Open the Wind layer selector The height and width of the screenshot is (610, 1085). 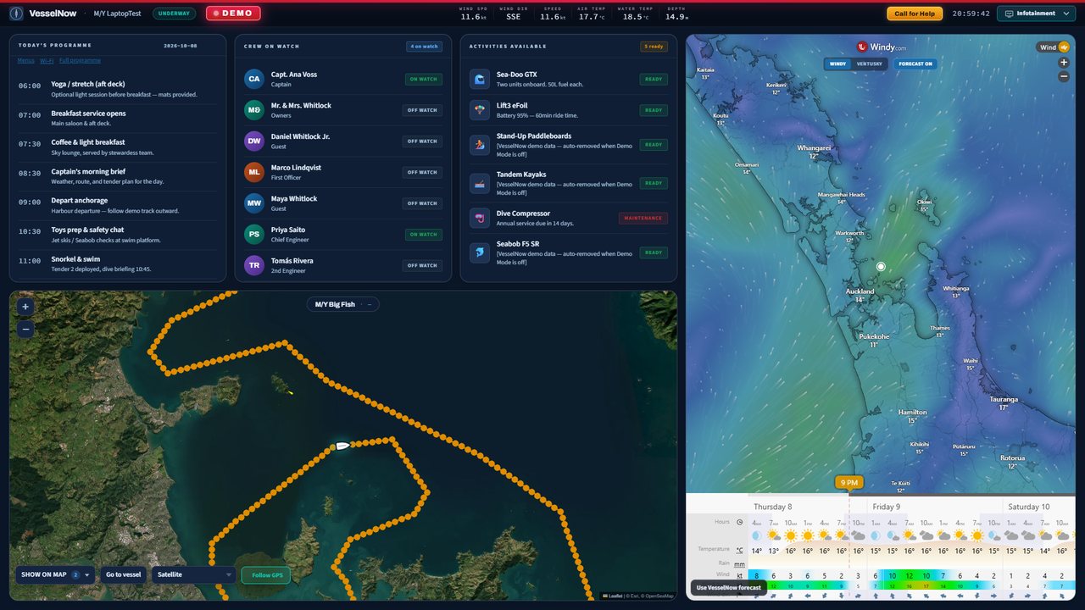point(1054,47)
